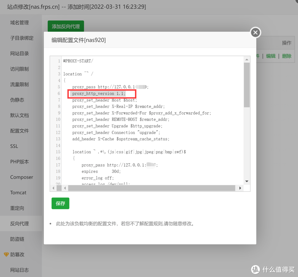Viewport: 298px width, 277px height.
Task: Click the 'Upgrade $http_upgrade' line
Action: coord(117,126)
